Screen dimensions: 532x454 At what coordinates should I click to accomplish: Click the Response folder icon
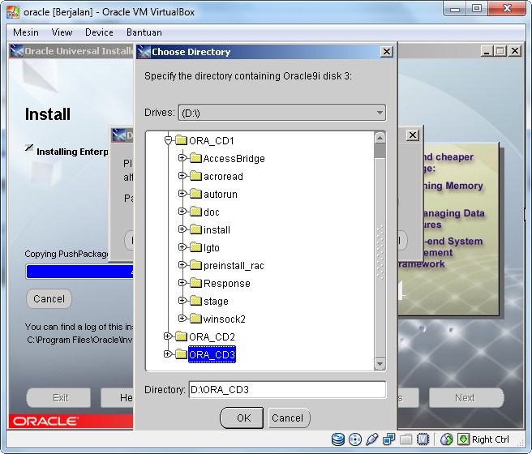(195, 283)
